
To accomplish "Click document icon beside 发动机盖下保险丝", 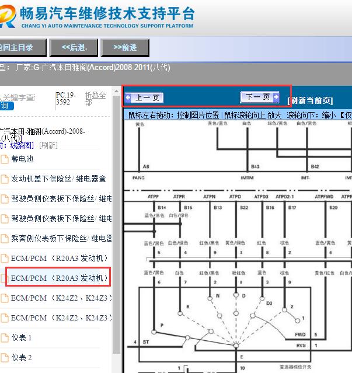I will click(5, 179).
